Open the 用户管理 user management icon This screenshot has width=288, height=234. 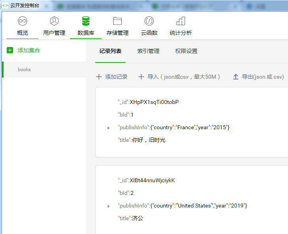[x=54, y=21]
